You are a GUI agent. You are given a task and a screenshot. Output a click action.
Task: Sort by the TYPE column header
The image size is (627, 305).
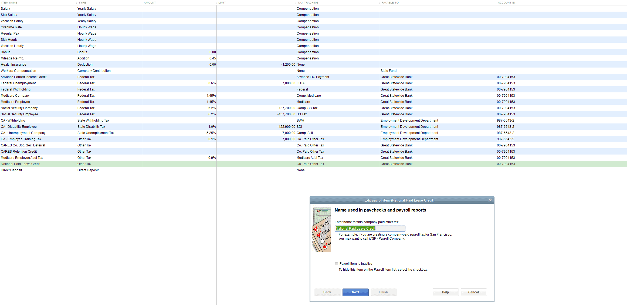coord(82,2)
